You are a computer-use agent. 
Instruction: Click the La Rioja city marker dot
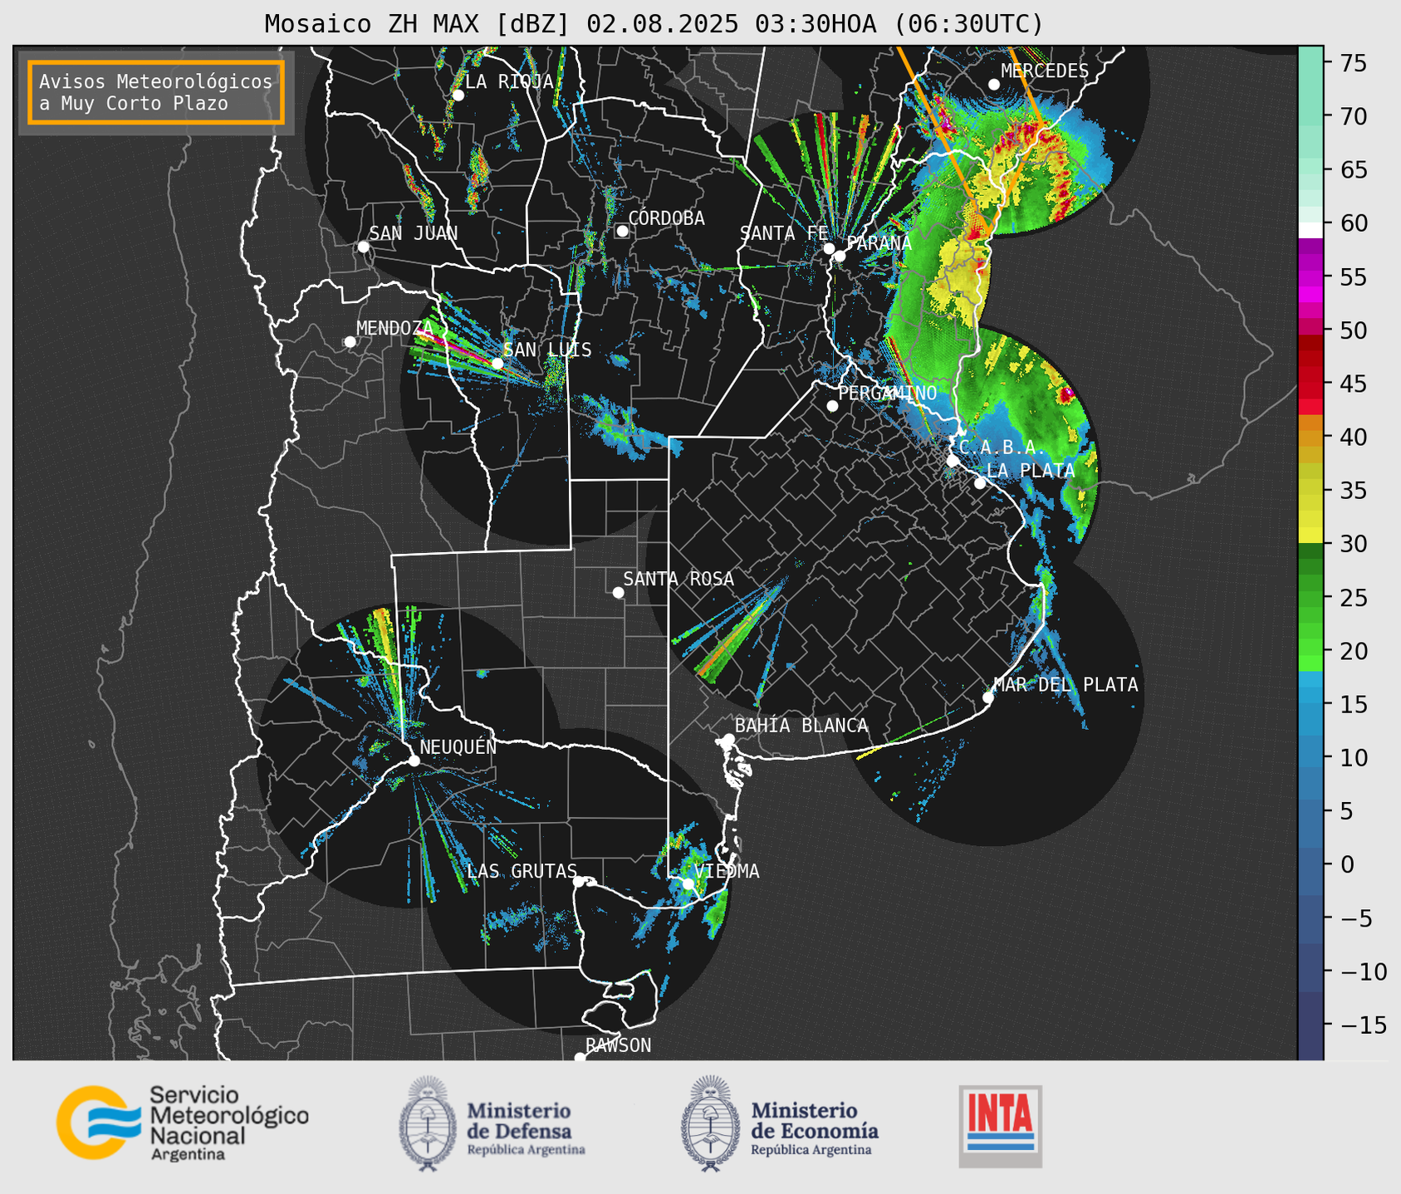click(458, 95)
